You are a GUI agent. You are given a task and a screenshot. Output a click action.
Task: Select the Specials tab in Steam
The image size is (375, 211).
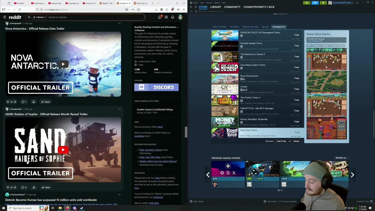(265, 27)
